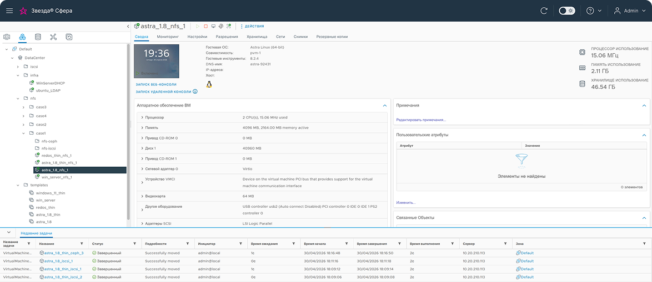Expand the case4 folder
Image resolution: width=652 pixels, height=282 pixels.
24,116
